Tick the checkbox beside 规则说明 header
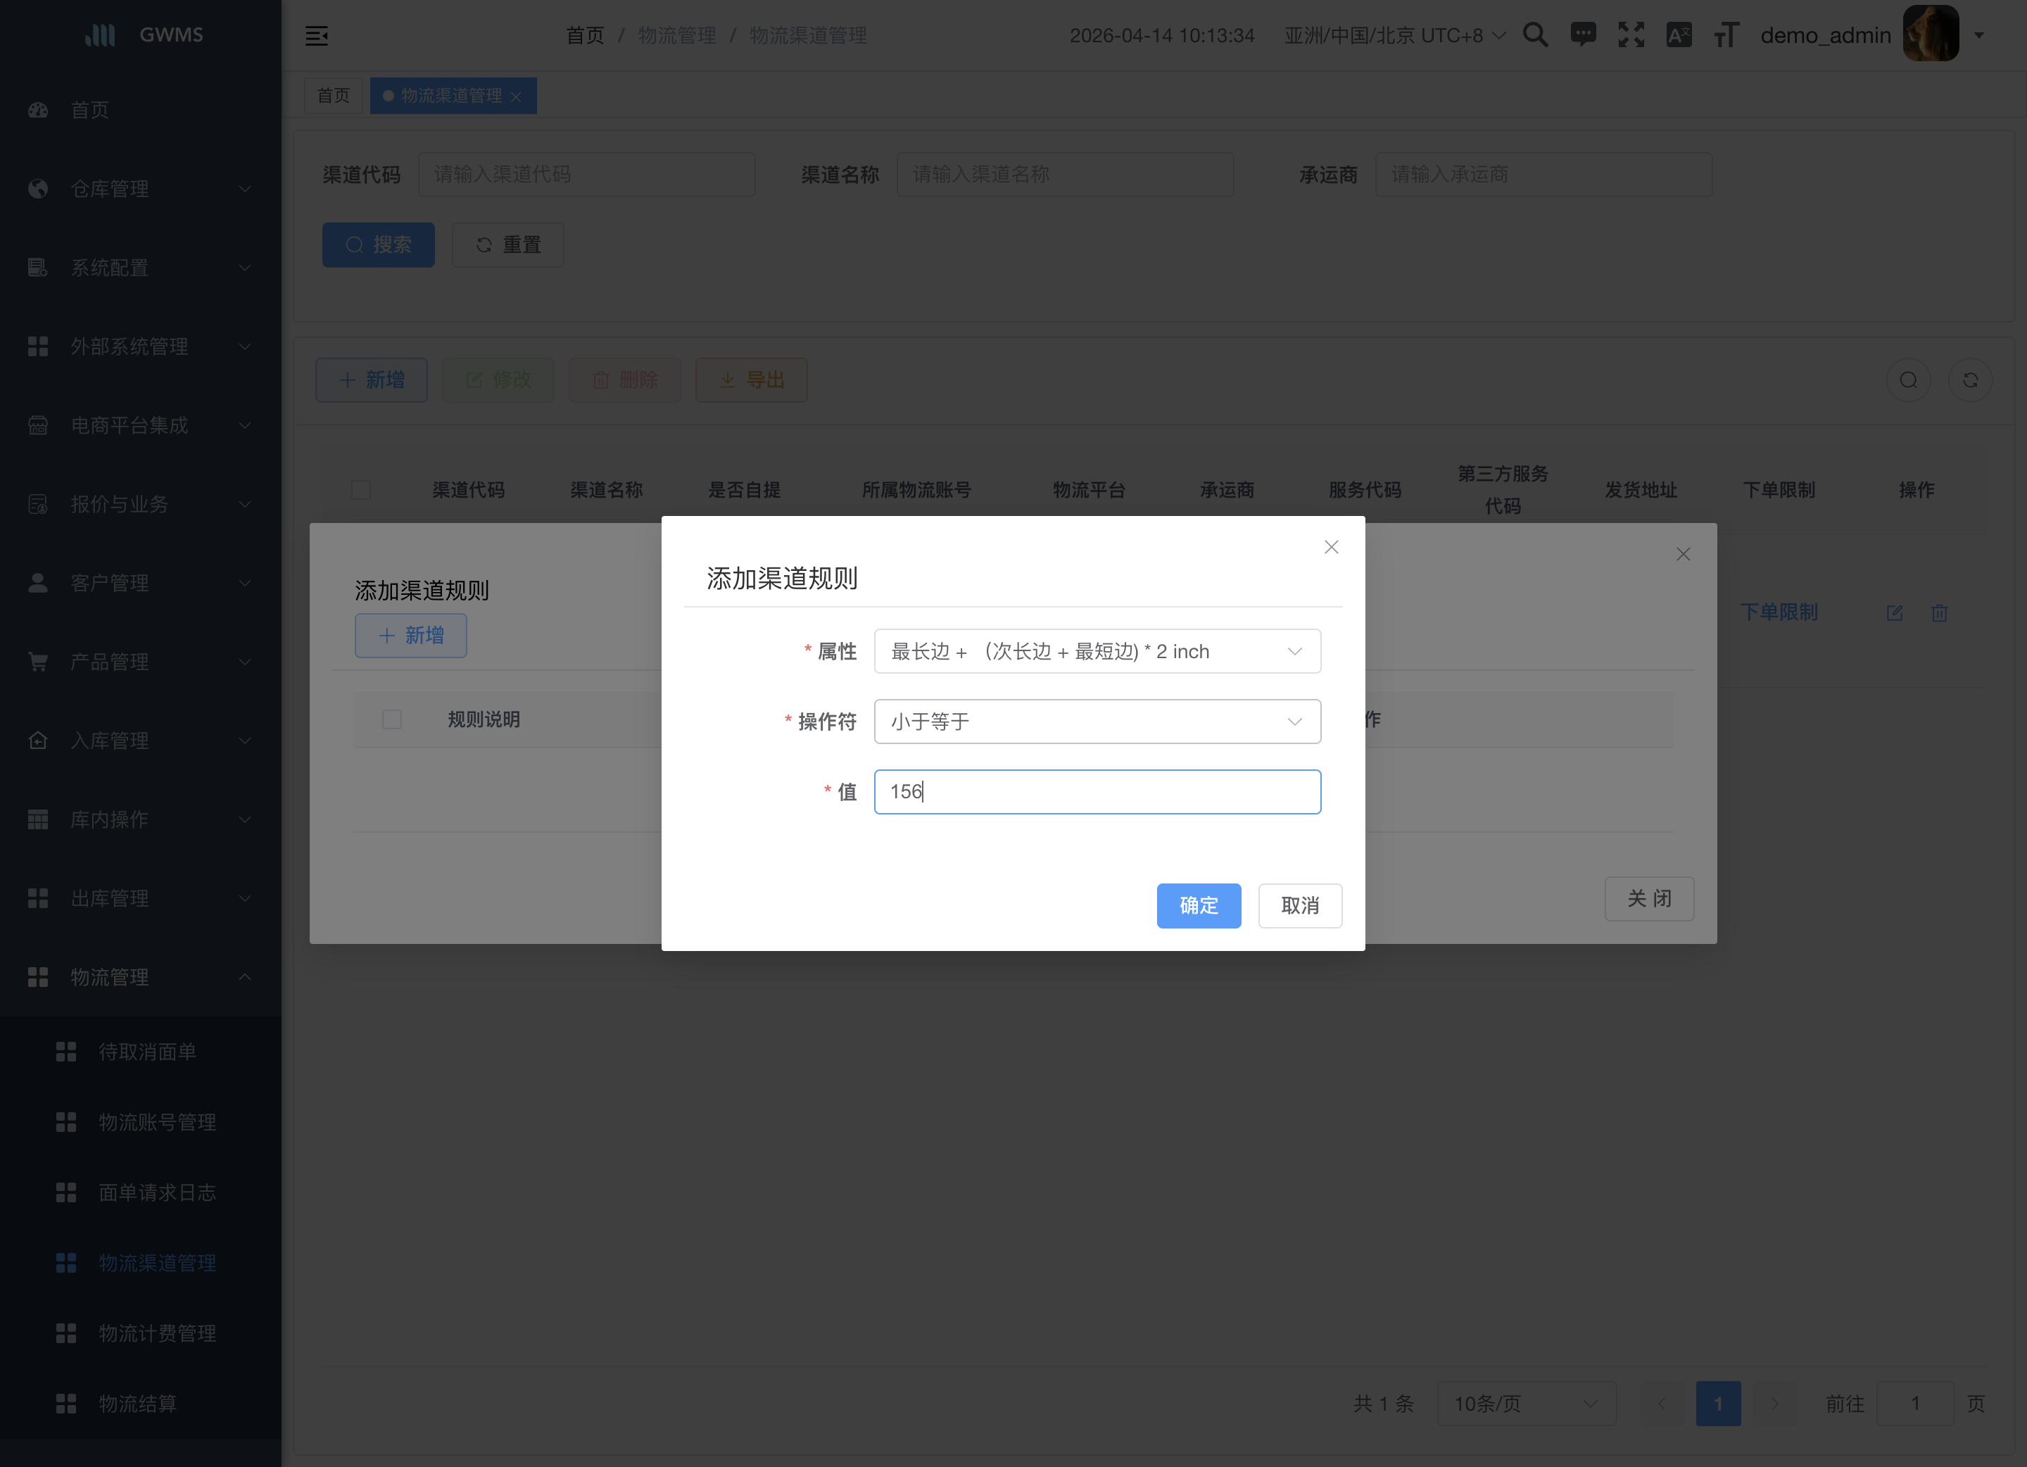 391,719
